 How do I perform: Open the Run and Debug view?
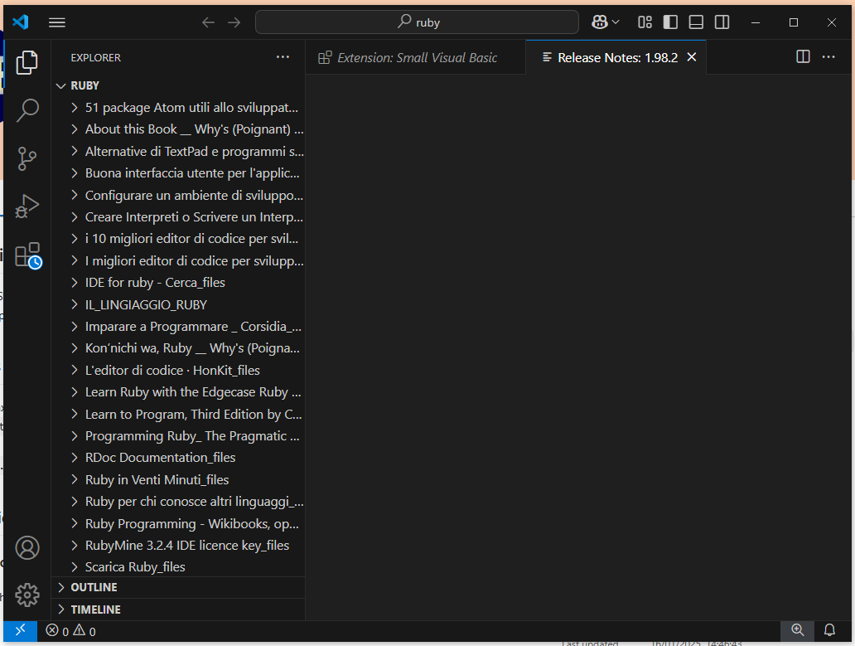tap(27, 206)
